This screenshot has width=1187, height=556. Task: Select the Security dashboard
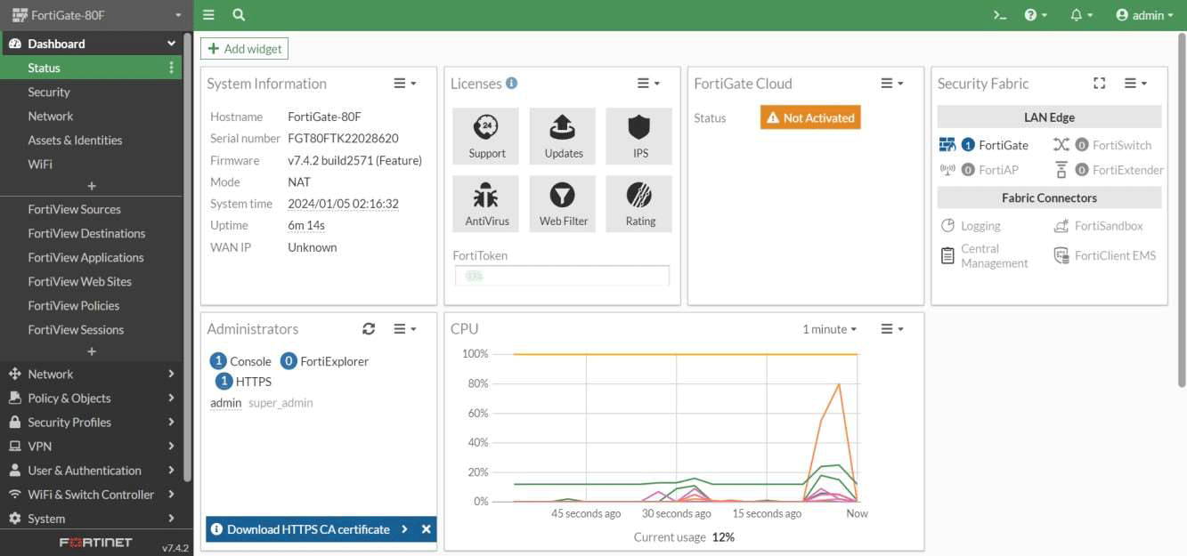click(48, 92)
